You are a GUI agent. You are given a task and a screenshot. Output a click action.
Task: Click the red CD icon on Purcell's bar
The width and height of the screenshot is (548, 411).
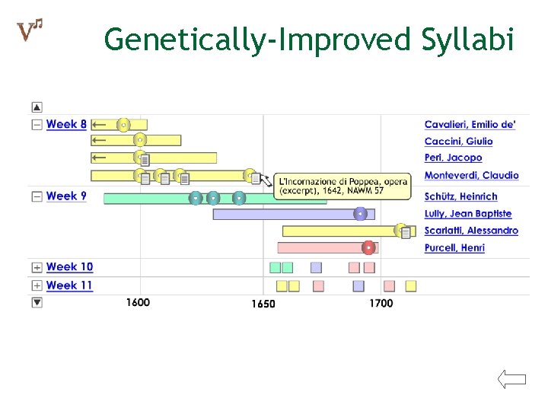click(368, 248)
